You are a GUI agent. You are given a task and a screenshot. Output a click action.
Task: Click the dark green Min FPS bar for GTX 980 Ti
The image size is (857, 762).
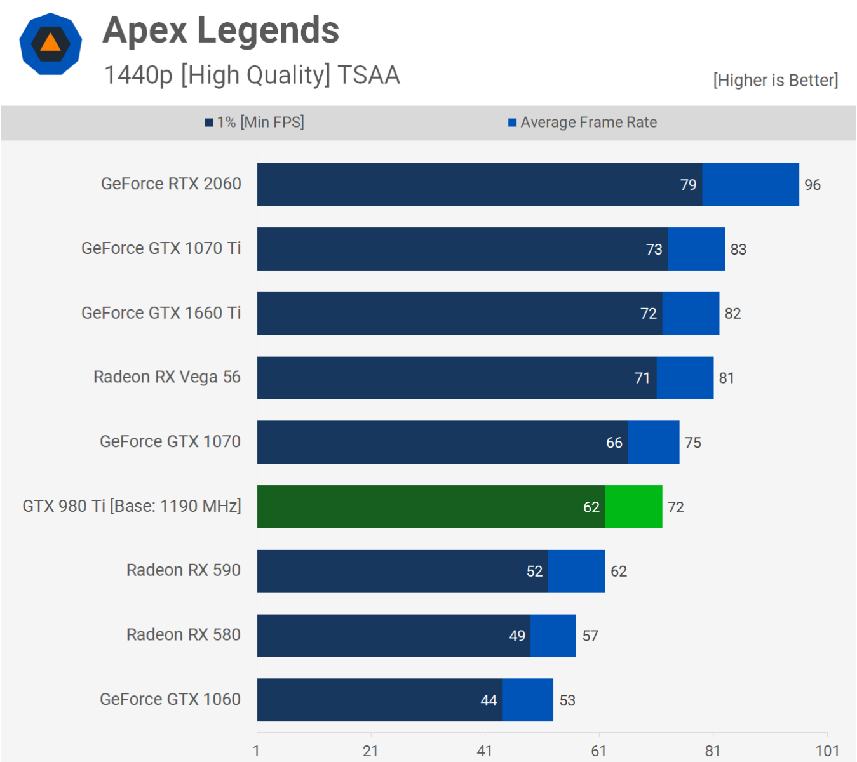[431, 507]
